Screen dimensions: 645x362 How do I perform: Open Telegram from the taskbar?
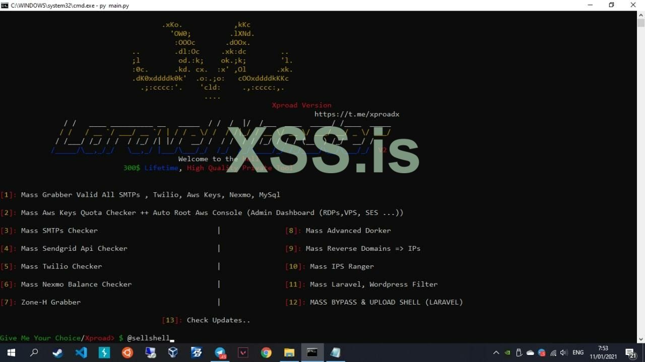pos(220,352)
